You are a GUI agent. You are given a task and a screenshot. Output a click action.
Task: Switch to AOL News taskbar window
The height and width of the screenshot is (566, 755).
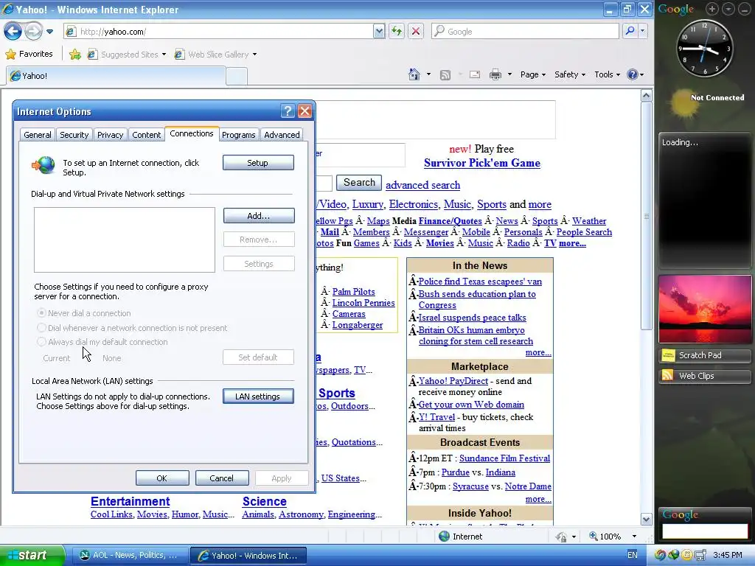pos(129,556)
